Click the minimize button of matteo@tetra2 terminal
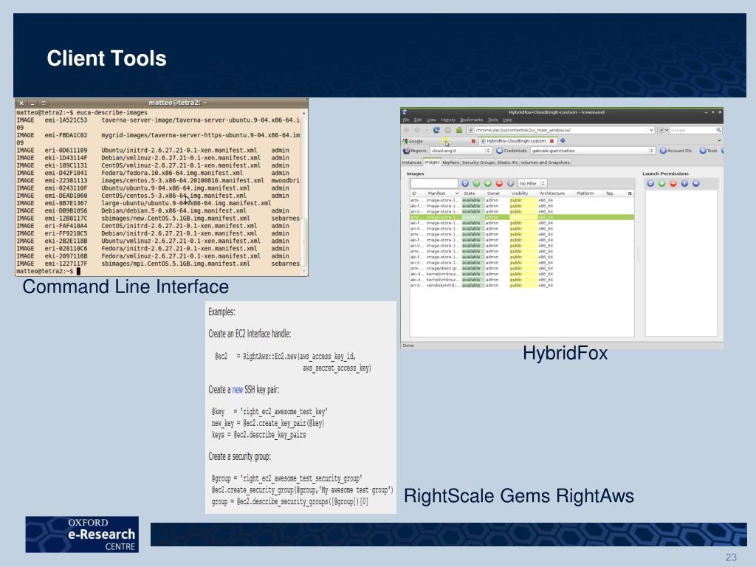This screenshot has width=756, height=567. [32, 103]
